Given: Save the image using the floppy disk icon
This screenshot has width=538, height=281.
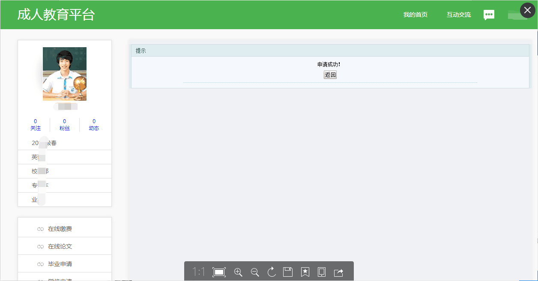Looking at the screenshot, I should (288, 272).
